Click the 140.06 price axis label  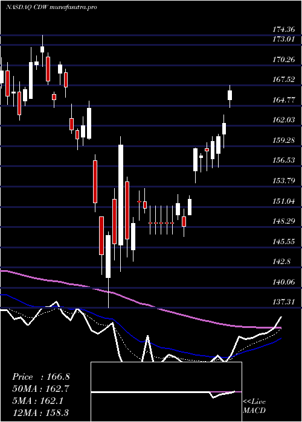click(x=283, y=282)
